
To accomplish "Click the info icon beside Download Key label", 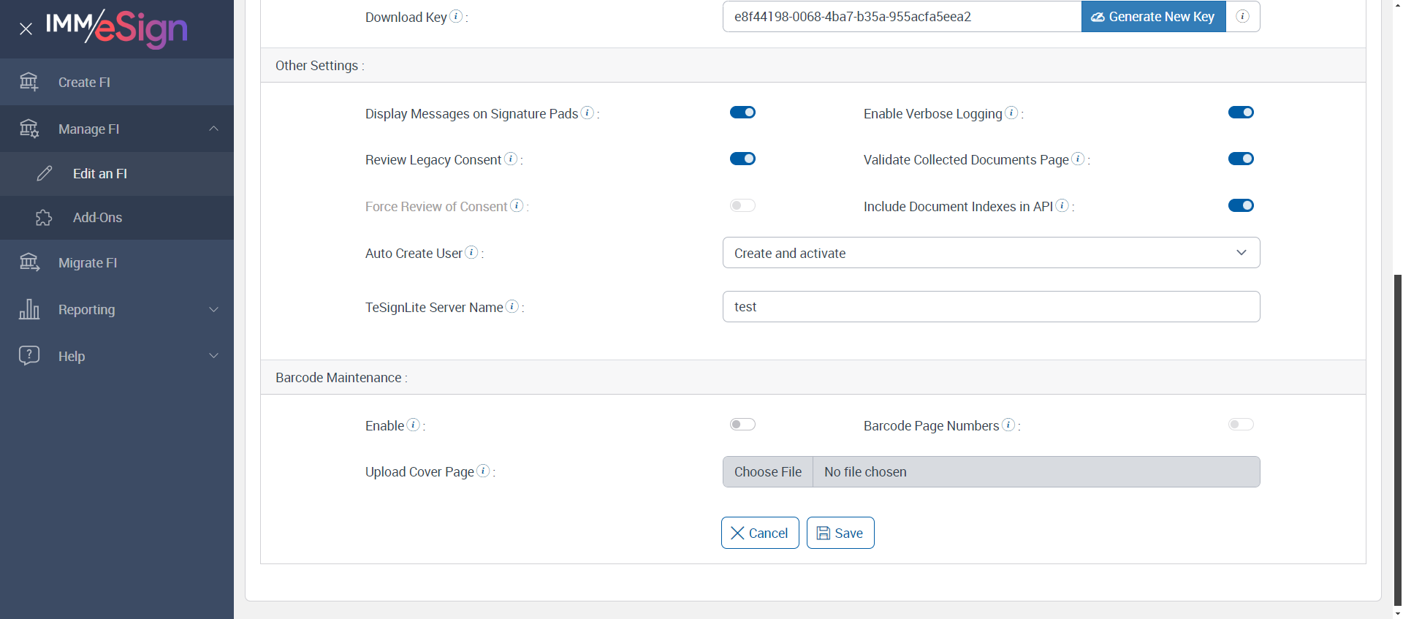I will (x=456, y=16).
